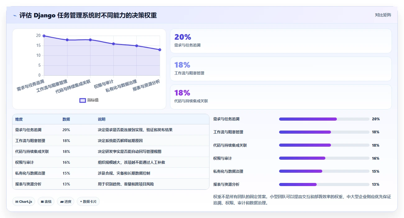404x218 pixels.
Task: Open the 18% 代码与持续集成关联 data card
Action: (x=281, y=97)
